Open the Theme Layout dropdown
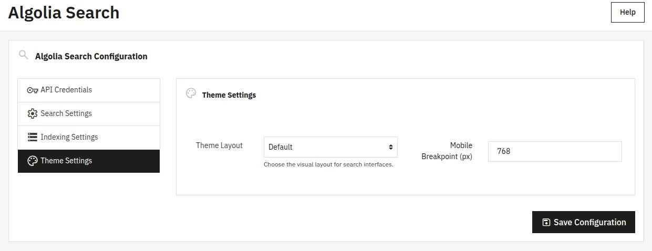Image resolution: width=652 pixels, height=251 pixels. (x=330, y=147)
